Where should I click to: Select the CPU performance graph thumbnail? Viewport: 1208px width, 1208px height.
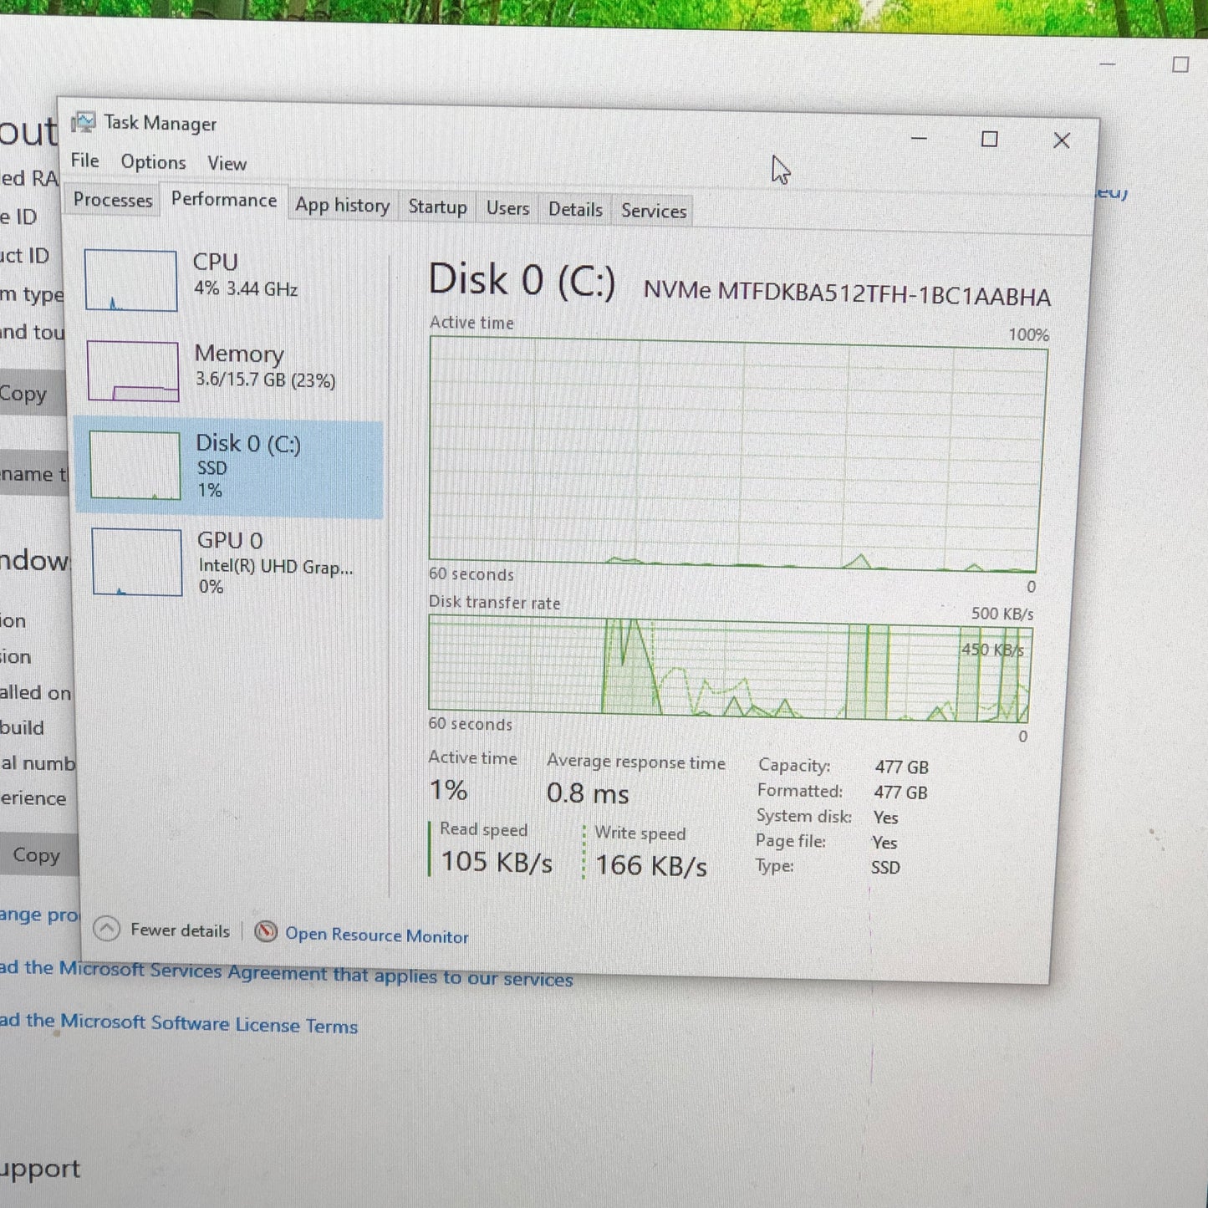[130, 280]
